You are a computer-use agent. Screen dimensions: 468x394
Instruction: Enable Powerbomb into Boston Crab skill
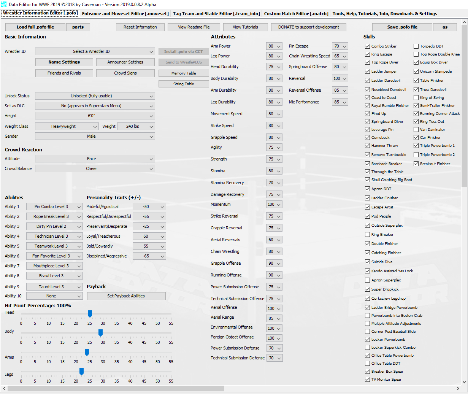click(367, 316)
